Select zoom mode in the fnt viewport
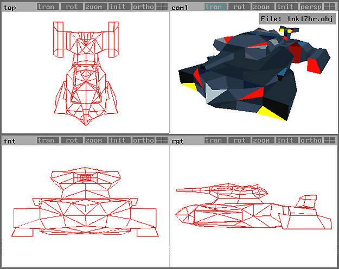 coord(95,140)
